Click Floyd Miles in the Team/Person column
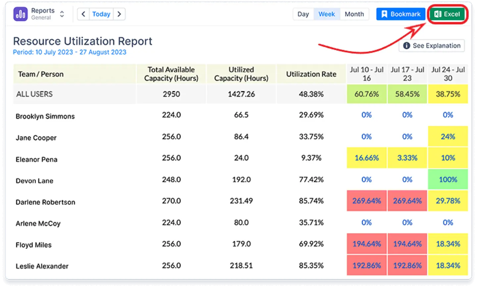The height and width of the screenshot is (288, 477). pyautogui.click(x=33, y=245)
